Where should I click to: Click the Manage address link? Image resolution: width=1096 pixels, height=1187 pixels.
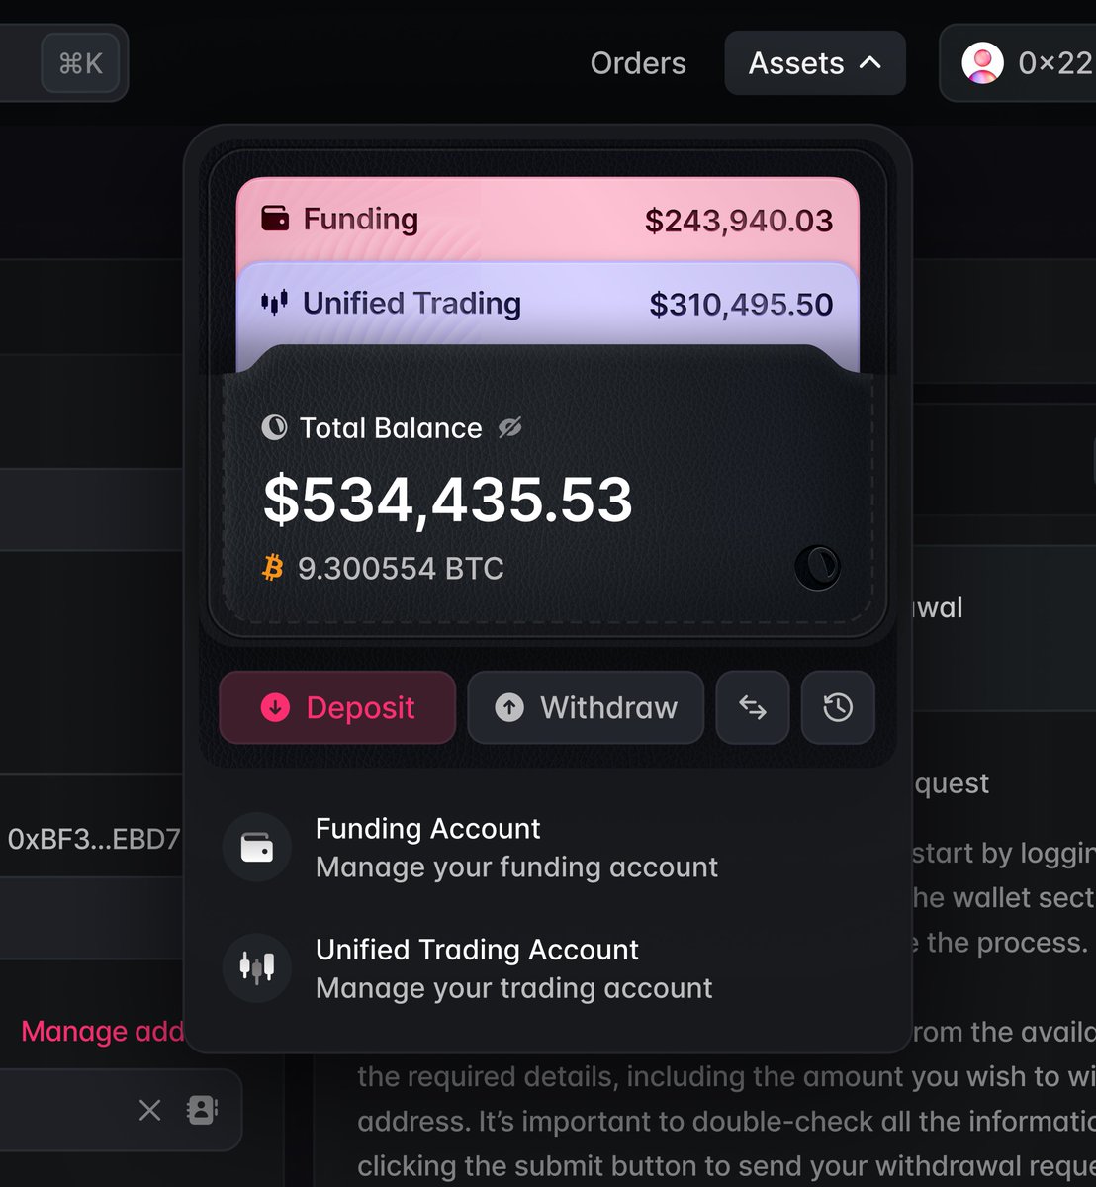pyautogui.click(x=103, y=1032)
